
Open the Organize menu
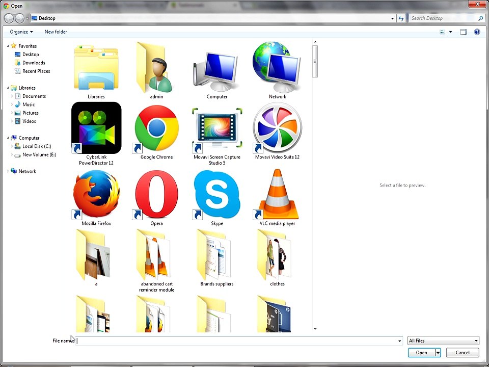[x=21, y=32]
